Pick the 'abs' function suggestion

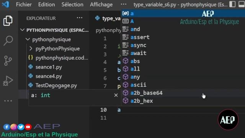[x=183, y=61]
